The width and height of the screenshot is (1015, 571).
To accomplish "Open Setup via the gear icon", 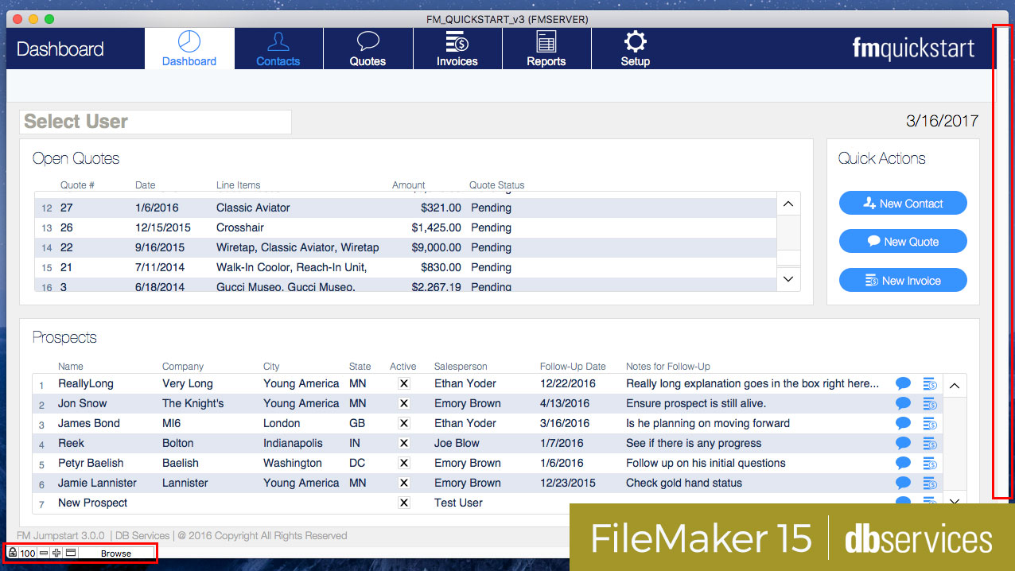I will (x=634, y=48).
